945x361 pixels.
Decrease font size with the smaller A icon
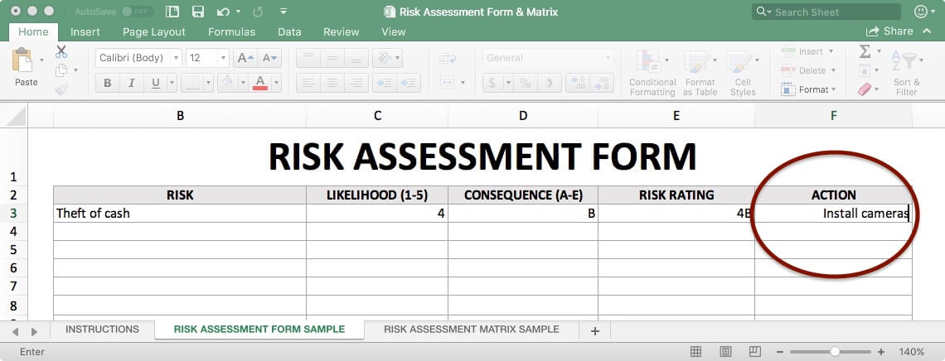[x=269, y=58]
